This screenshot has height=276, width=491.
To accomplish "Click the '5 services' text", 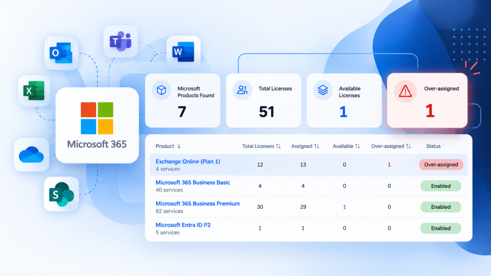I will click(168, 232).
